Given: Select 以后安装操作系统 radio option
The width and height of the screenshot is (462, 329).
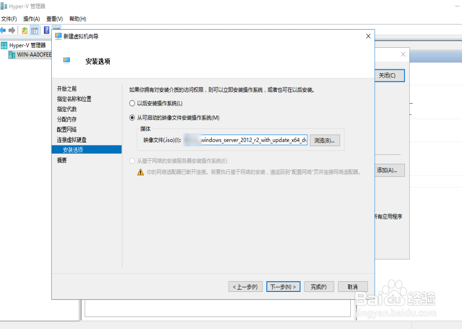Looking at the screenshot, I should point(132,103).
